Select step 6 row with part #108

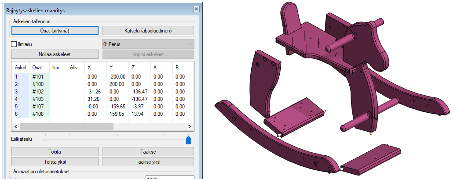(37, 114)
